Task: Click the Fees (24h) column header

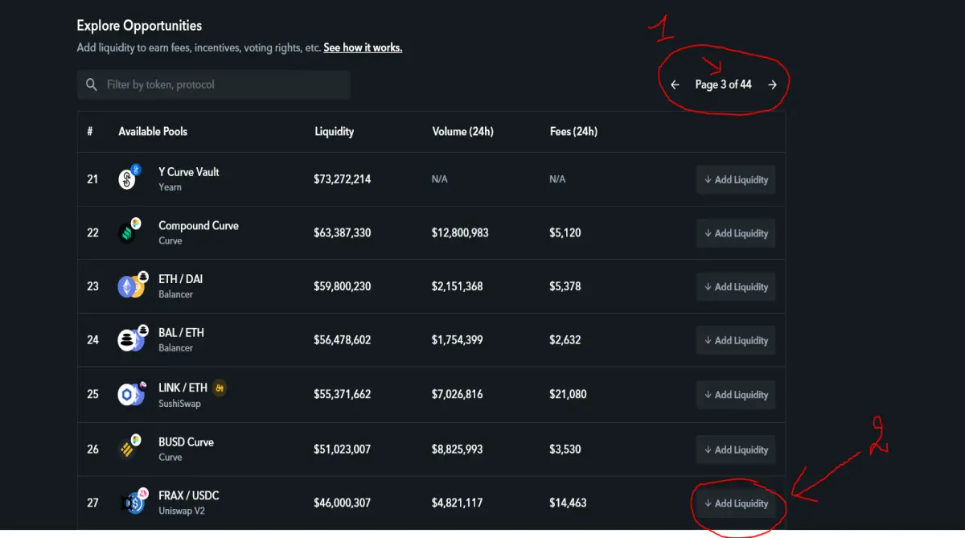Action: point(573,131)
